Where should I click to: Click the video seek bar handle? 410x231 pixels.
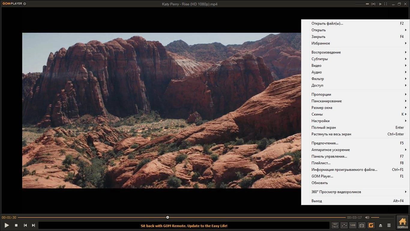(167, 217)
